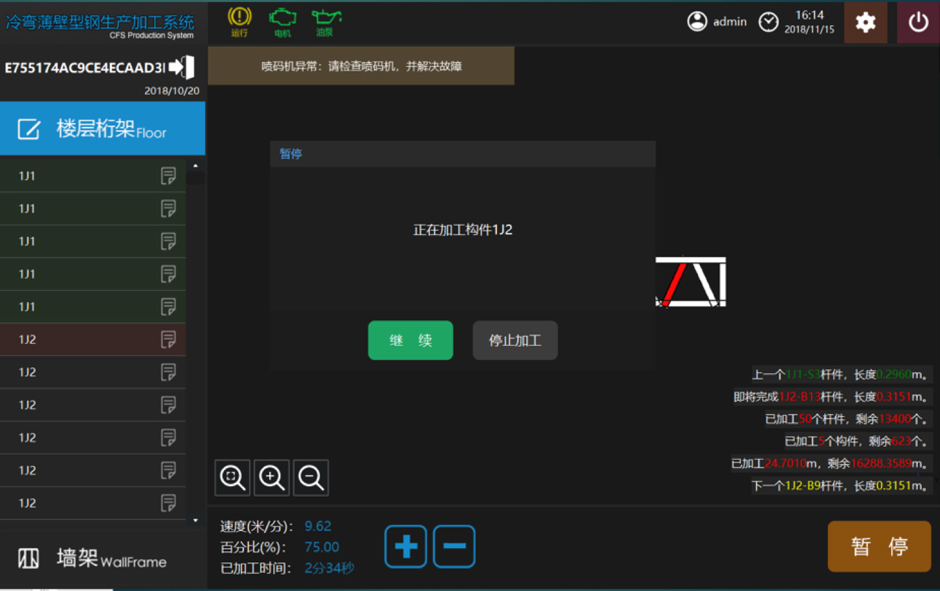This screenshot has height=591, width=940.
Task: Switch to the 墙架 WallFrame tab
Action: click(x=103, y=558)
